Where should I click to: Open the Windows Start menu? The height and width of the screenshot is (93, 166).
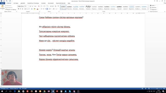click(2, 91)
